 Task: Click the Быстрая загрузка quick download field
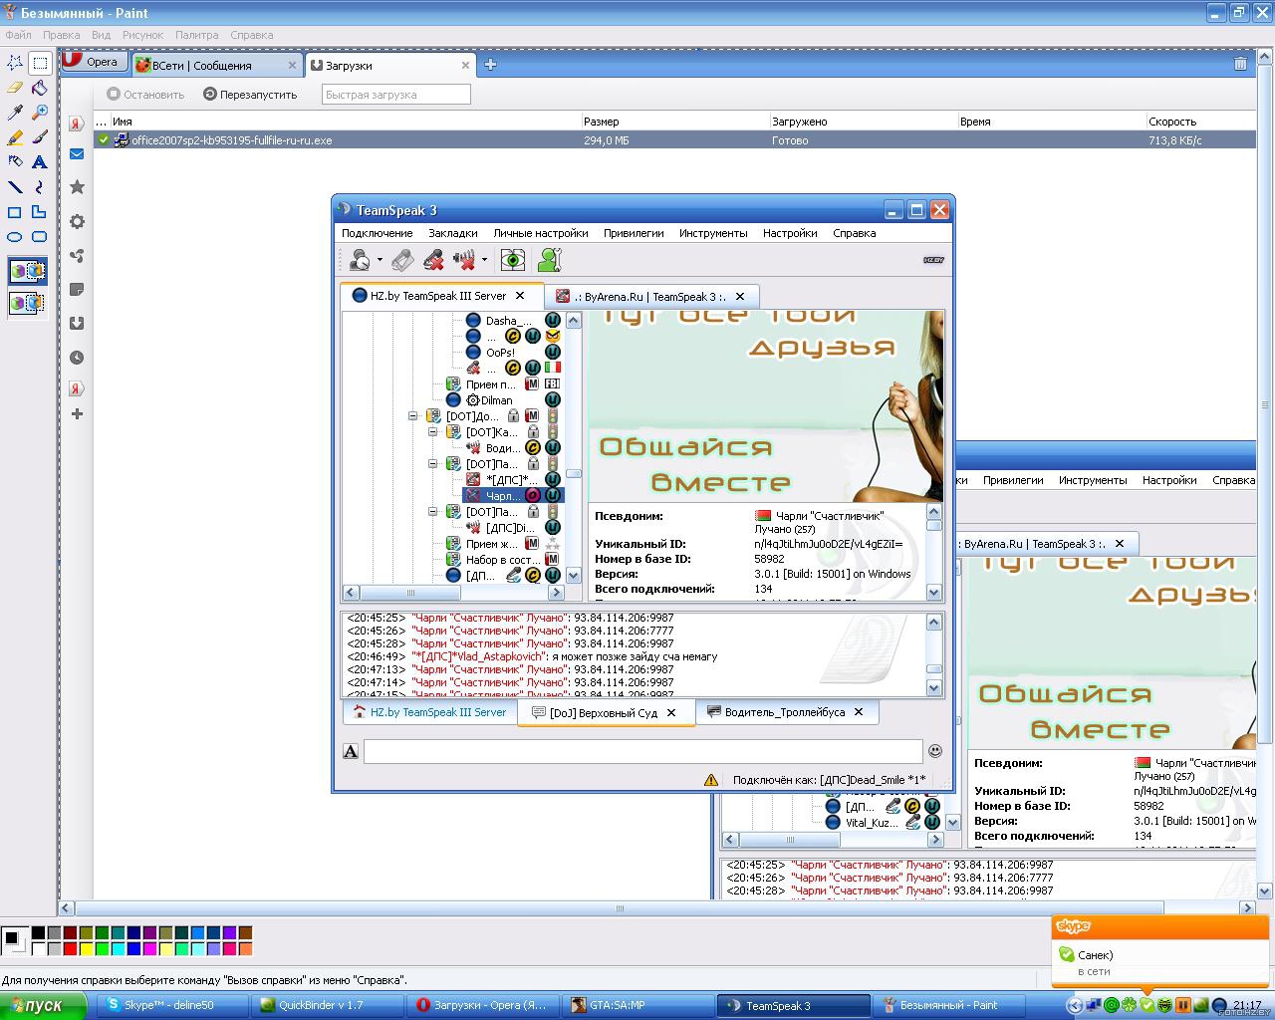[395, 95]
